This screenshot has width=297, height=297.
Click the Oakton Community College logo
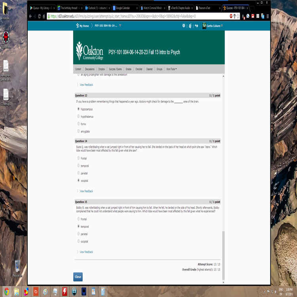pyautogui.click(x=89, y=51)
